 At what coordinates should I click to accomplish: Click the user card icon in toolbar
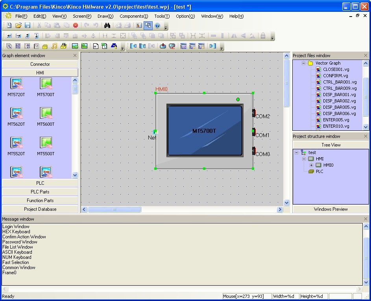click(x=139, y=25)
